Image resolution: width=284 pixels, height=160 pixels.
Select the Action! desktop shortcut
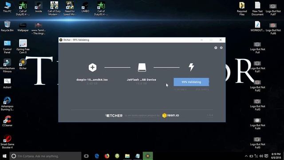[7, 84]
